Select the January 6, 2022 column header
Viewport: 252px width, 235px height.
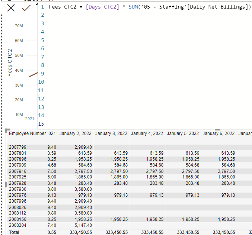[x=218, y=133]
